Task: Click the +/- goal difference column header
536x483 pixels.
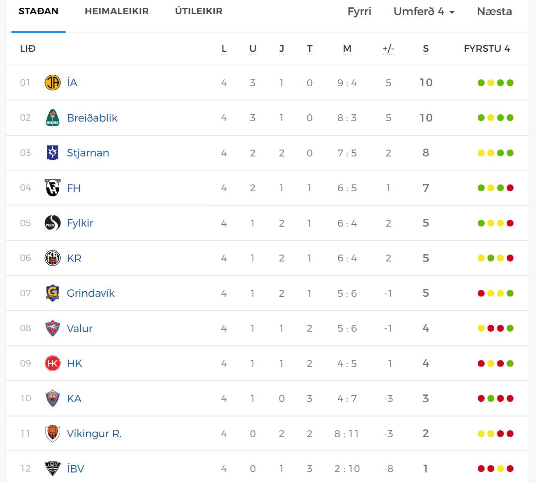Action: (388, 49)
